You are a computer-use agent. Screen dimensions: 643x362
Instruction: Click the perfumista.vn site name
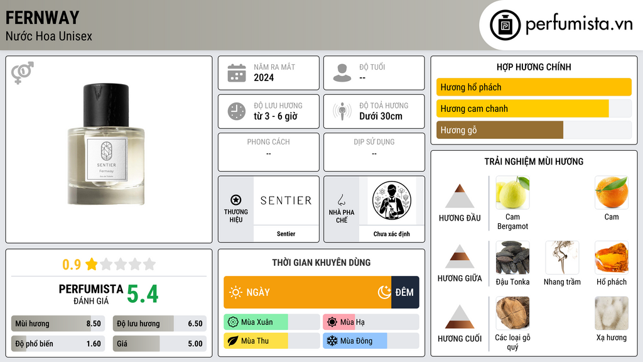point(579,25)
